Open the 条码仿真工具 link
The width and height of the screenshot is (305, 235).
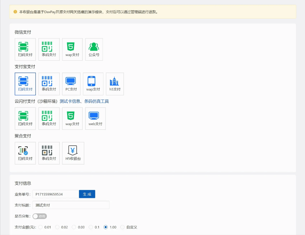(96, 101)
